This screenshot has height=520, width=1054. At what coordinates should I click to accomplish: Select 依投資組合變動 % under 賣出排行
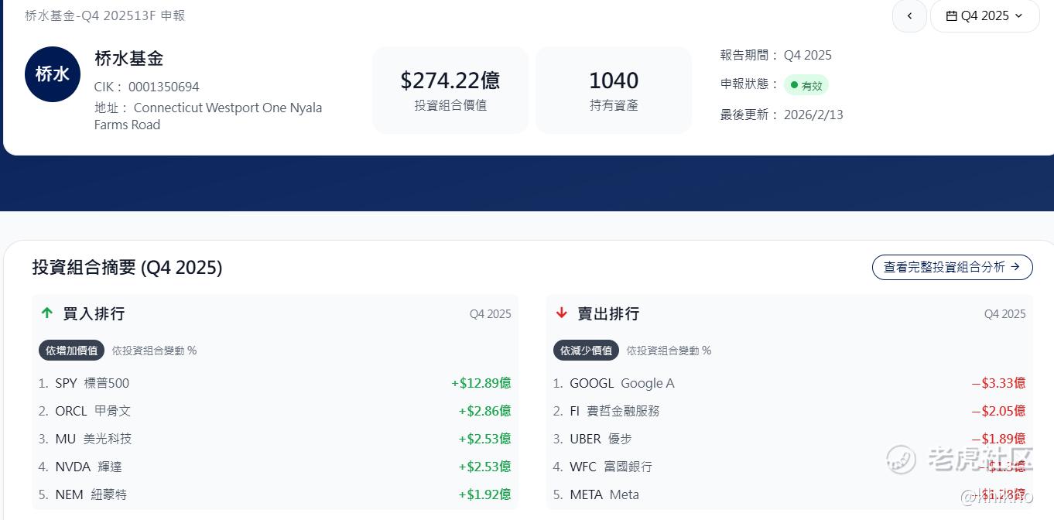click(x=669, y=351)
